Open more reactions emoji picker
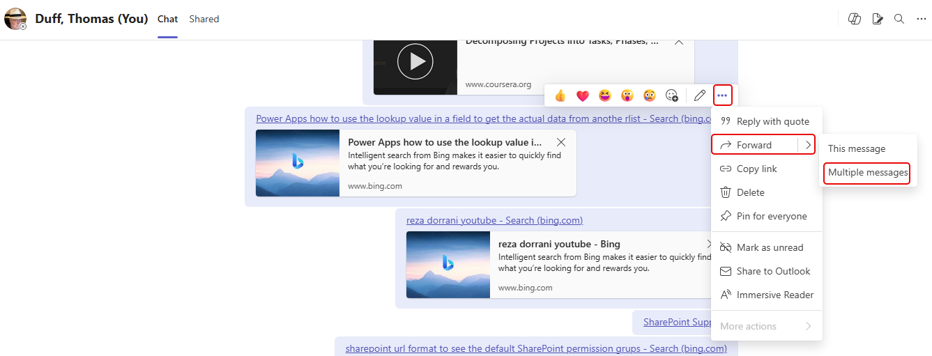The width and height of the screenshot is (932, 356). coord(672,95)
